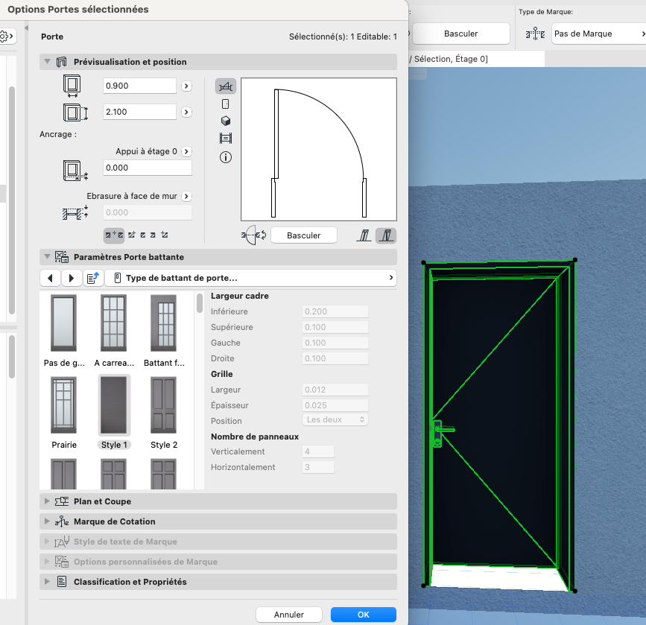Show the floor plan preview of the door

[x=225, y=86]
